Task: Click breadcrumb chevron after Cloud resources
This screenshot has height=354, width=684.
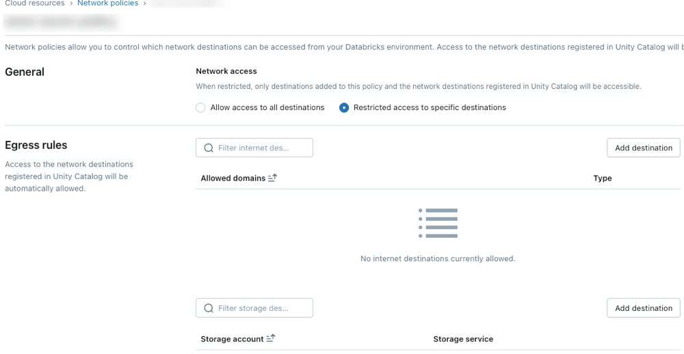Action: (x=70, y=3)
